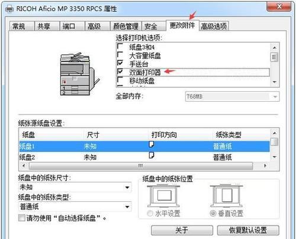This screenshot has height=239, width=296.
Task: Select the 更改附件 tab
Action: point(182,25)
